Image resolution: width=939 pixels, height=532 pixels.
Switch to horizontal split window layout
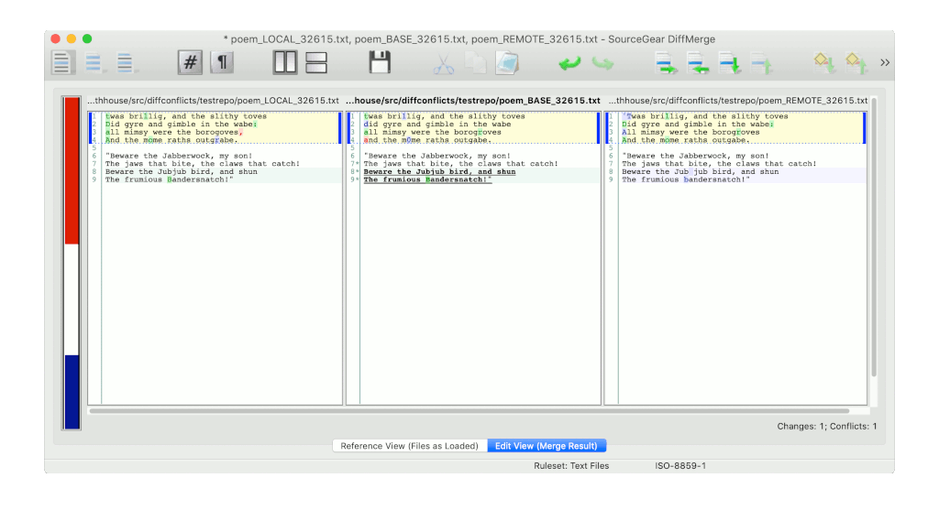[316, 62]
